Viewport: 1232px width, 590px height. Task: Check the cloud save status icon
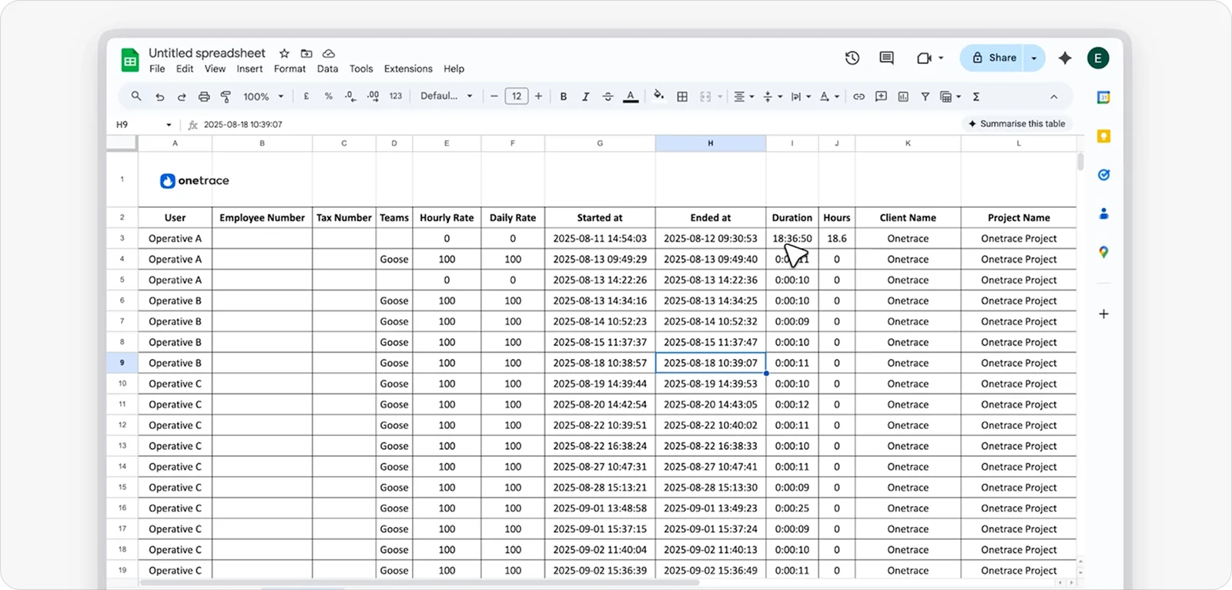point(329,53)
